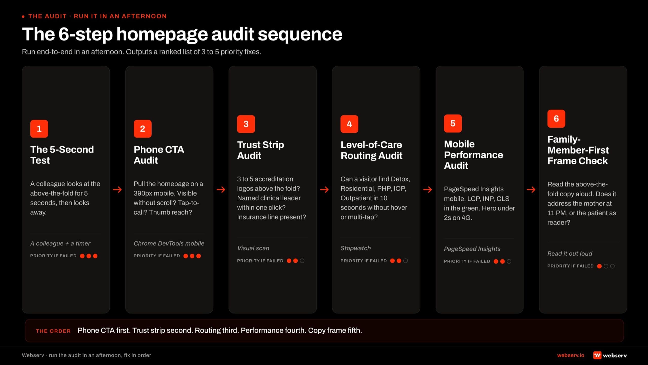Click the red "THE ORDER" label

coord(53,331)
